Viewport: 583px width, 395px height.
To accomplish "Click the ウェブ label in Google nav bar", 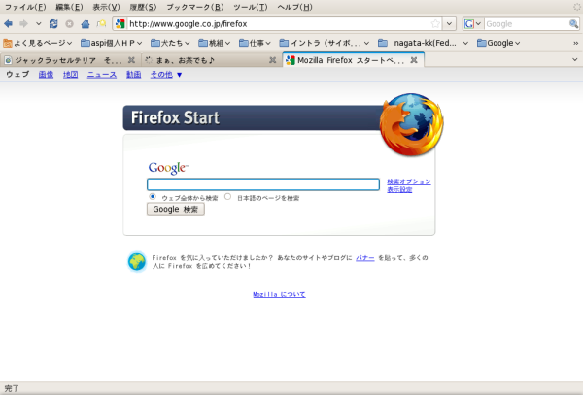I will (x=17, y=75).
